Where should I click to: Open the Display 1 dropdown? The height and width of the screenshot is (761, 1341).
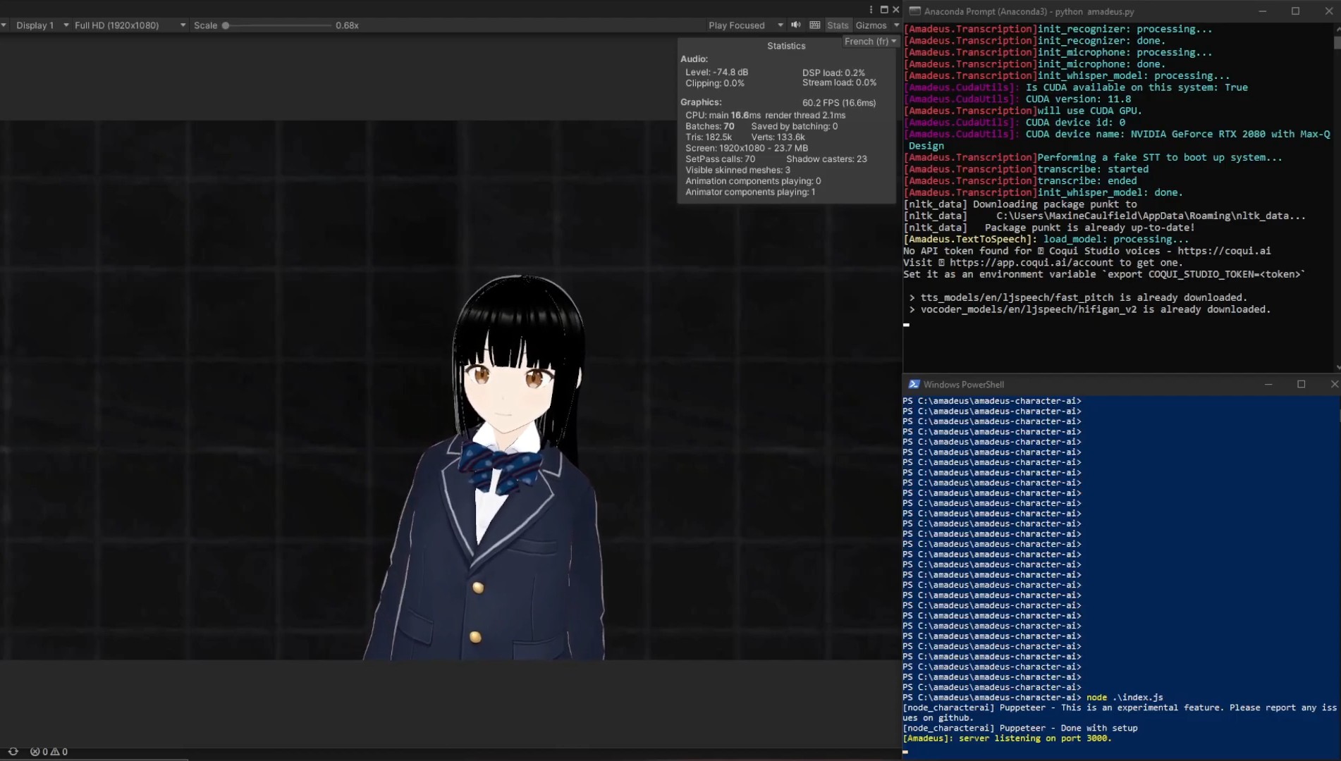(x=41, y=25)
